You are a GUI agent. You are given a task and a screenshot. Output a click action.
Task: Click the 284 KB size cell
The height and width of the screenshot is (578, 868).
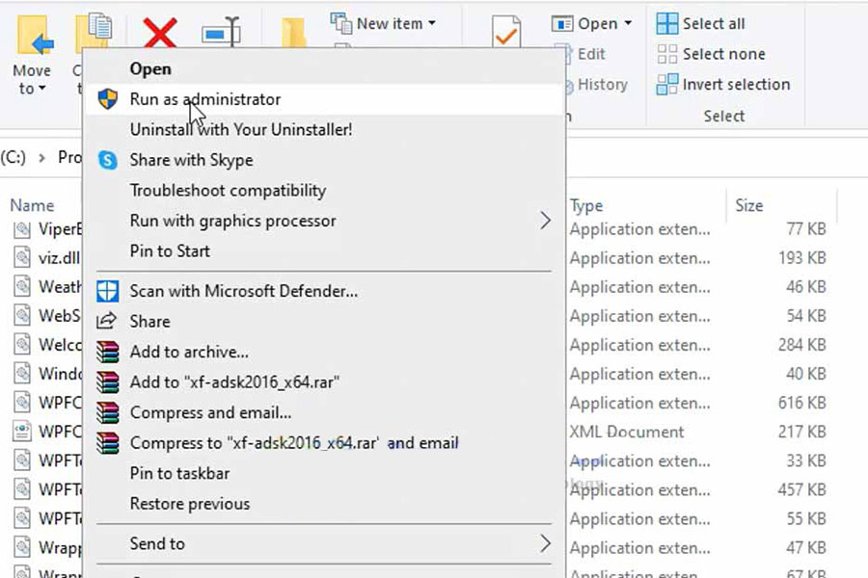coord(801,345)
